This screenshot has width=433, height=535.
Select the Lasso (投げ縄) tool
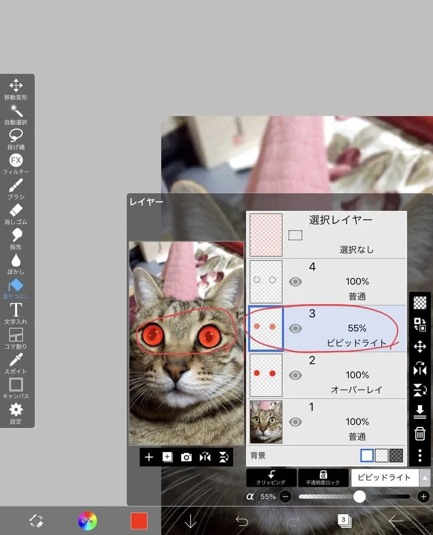point(16,139)
